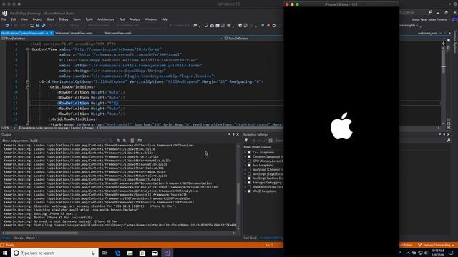Open the Show output from Build dropdown

(x=67, y=141)
